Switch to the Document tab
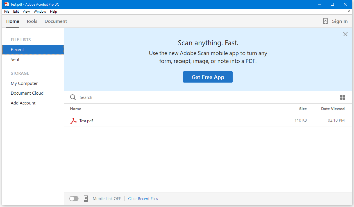Image resolution: width=354 pixels, height=207 pixels. click(56, 21)
